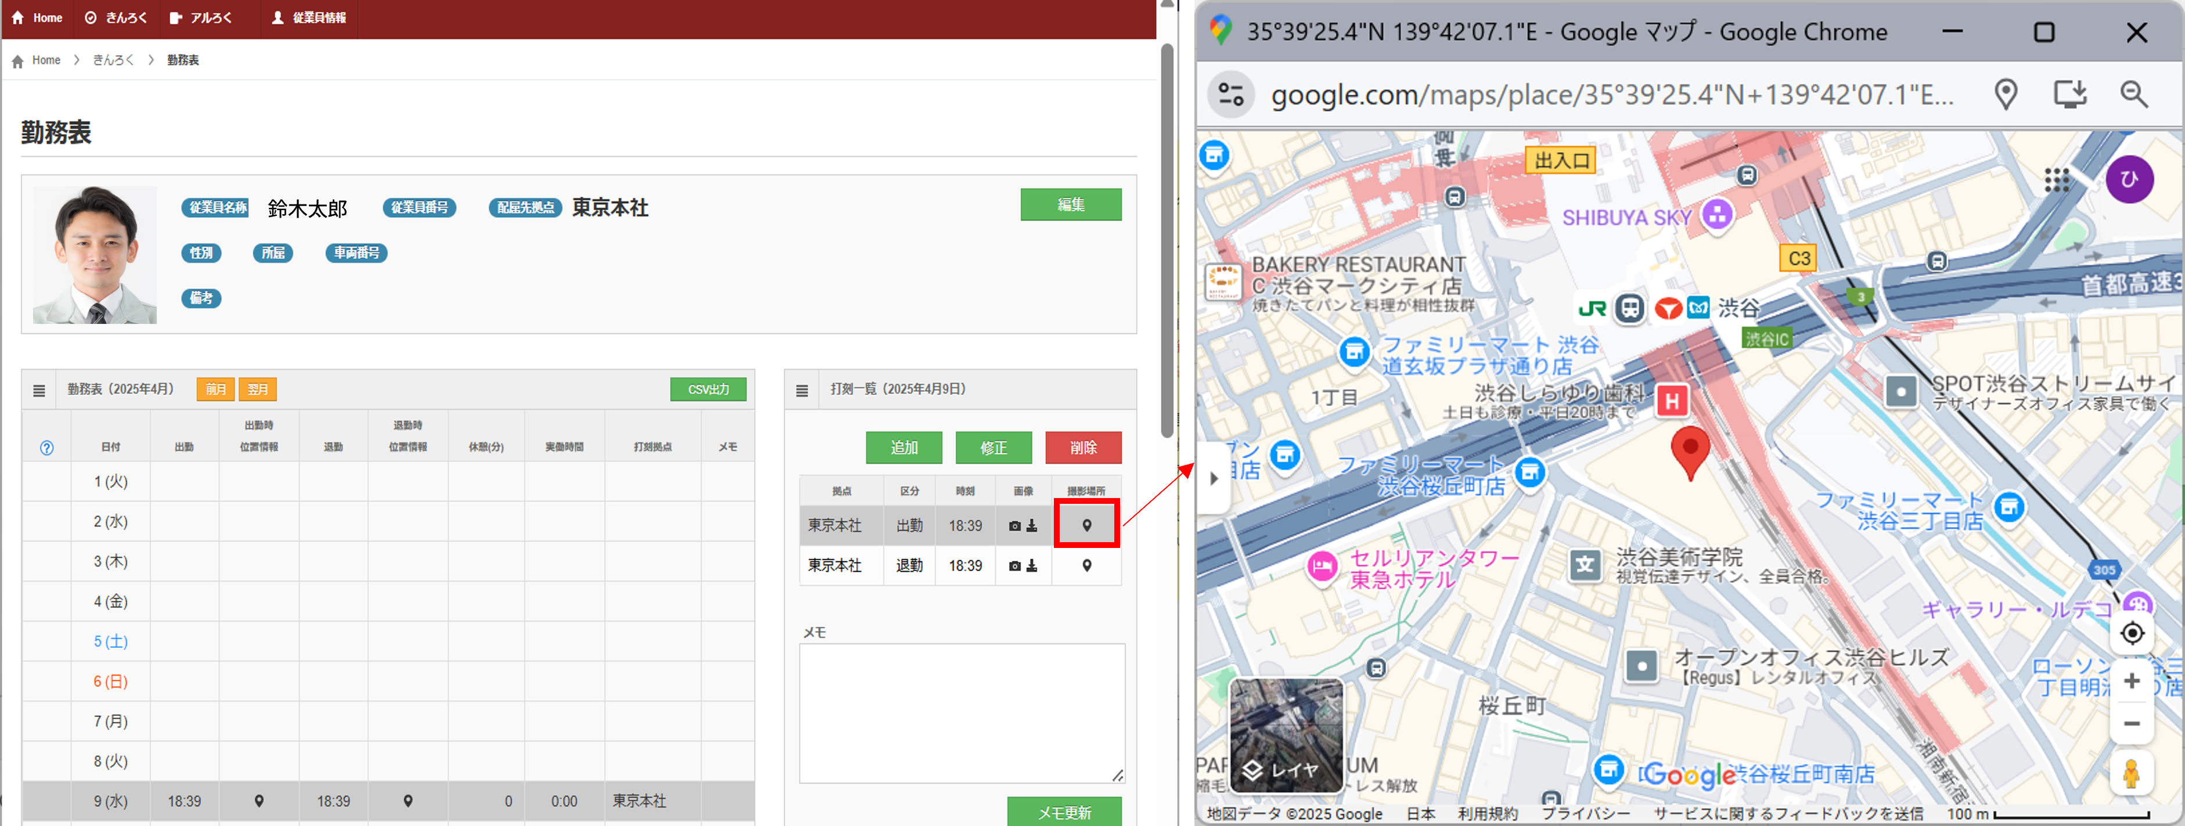Click the zoom magnifier icon in the address bar
The width and height of the screenshot is (2185, 826).
(x=2133, y=95)
